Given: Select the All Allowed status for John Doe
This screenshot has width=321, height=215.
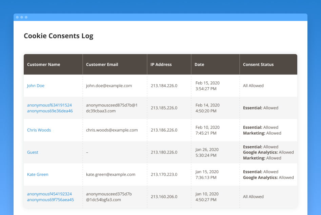Looking at the screenshot, I should point(253,86).
